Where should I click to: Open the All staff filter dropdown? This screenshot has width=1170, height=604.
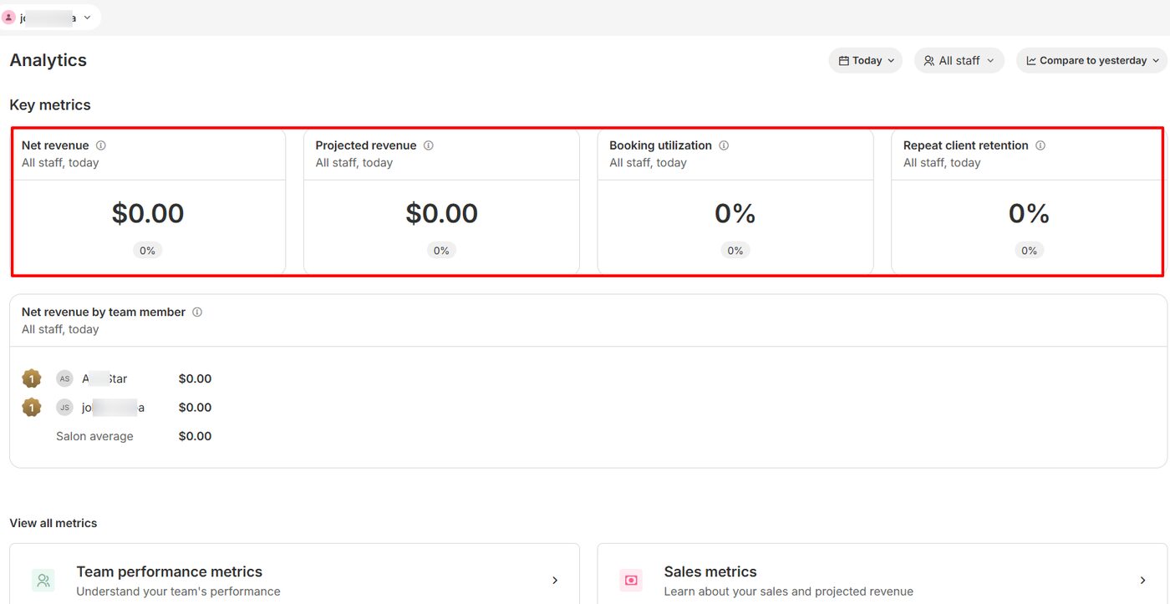pos(959,60)
